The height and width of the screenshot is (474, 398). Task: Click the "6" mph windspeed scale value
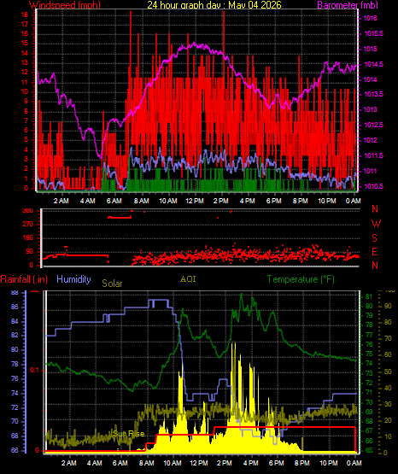click(26, 131)
